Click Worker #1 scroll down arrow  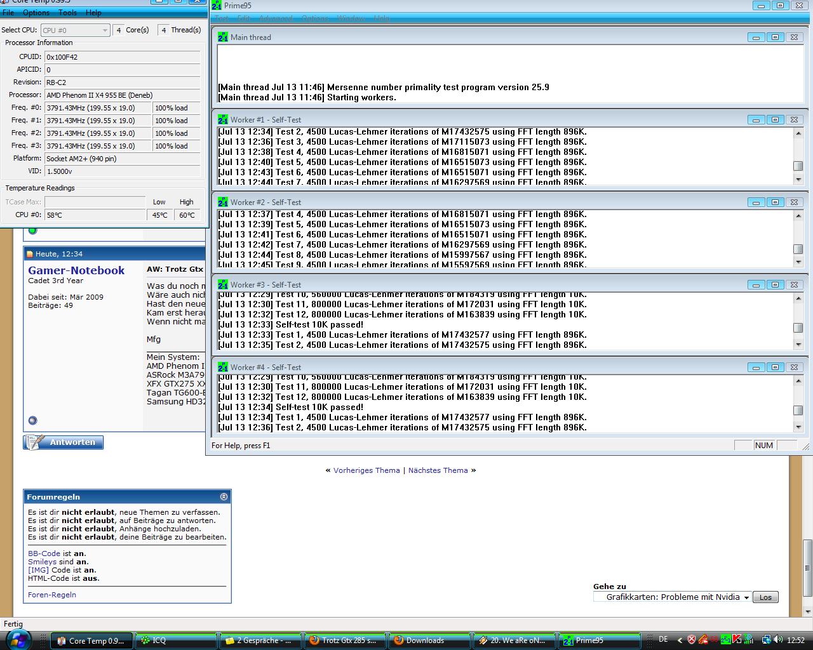(x=798, y=180)
